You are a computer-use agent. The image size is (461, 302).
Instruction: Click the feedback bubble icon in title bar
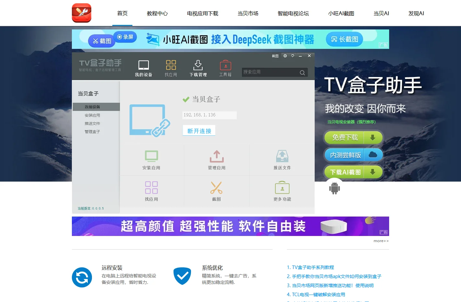pyautogui.click(x=293, y=56)
